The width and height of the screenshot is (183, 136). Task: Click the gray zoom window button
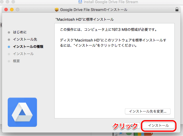[x=18, y=10]
